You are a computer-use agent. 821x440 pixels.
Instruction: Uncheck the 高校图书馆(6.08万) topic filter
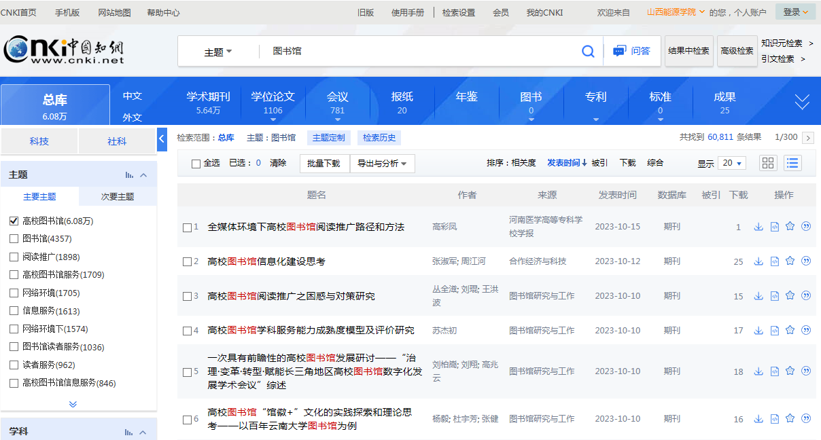tap(14, 221)
